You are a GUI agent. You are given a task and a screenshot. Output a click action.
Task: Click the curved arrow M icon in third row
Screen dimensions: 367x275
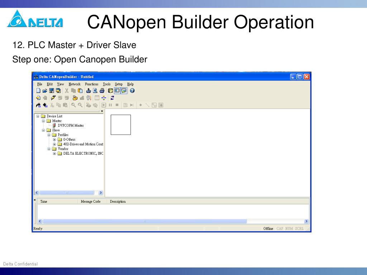(38, 105)
